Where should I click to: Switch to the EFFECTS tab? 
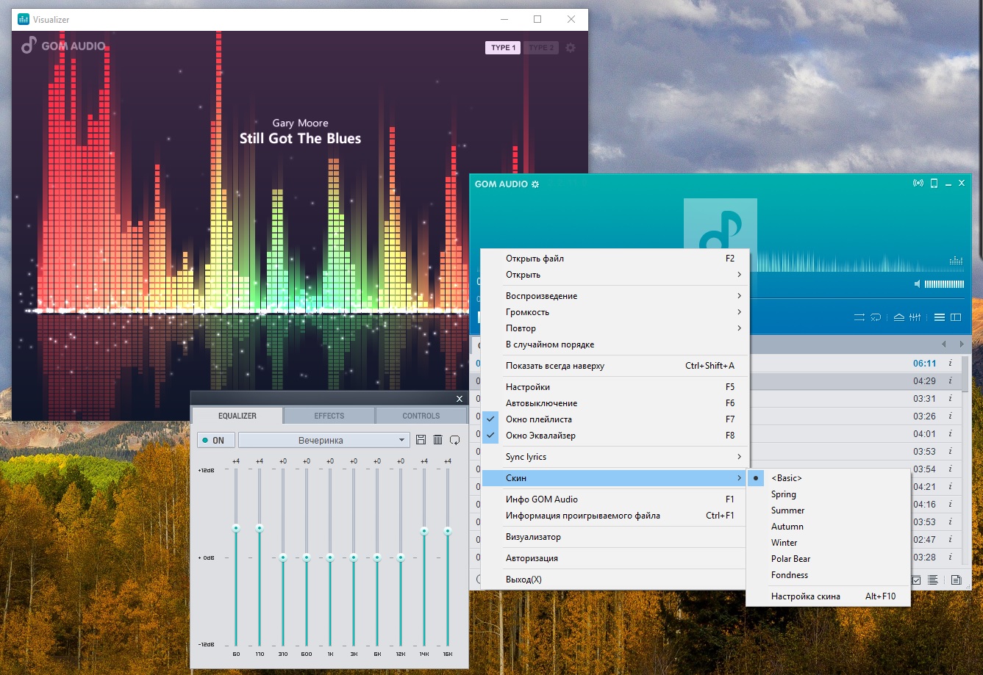coord(329,416)
